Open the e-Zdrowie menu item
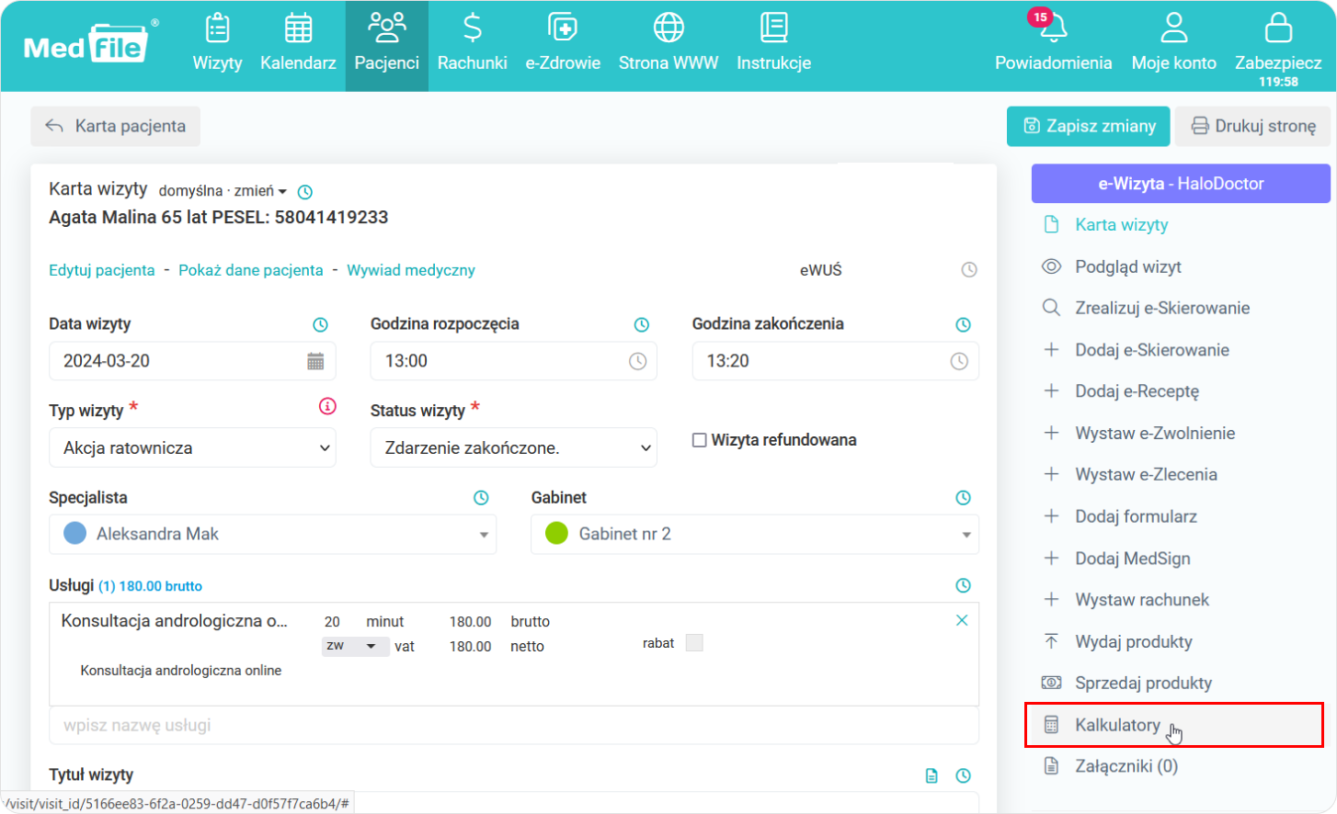Screen dimensions: 1337x814 [563, 44]
